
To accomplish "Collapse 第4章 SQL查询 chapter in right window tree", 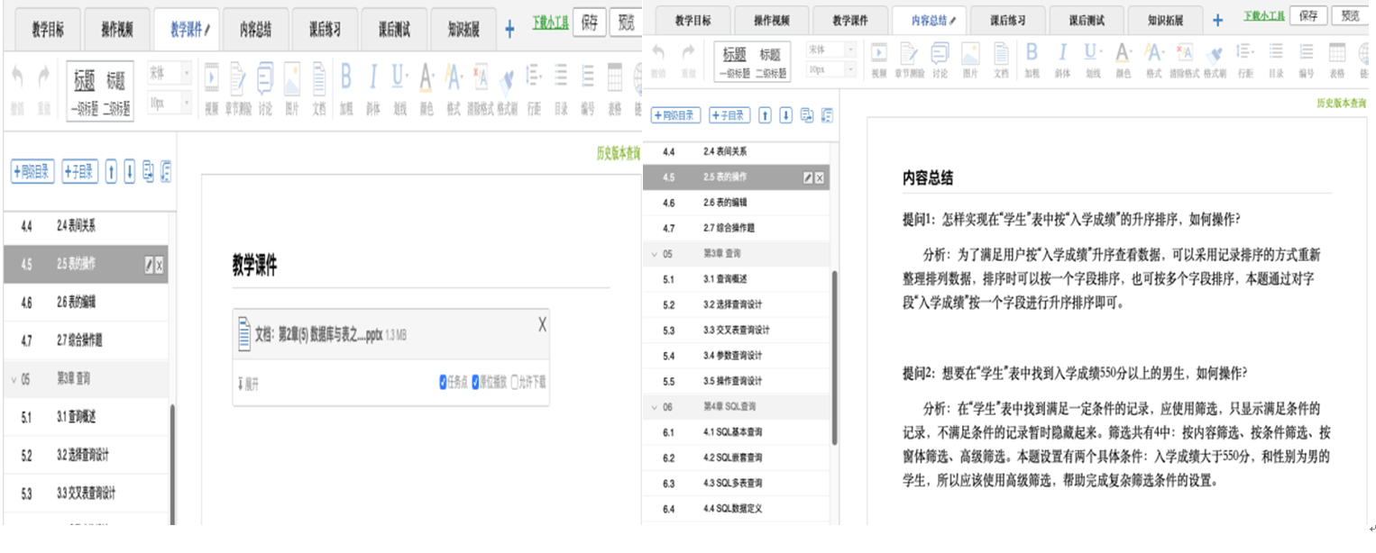I will pyautogui.click(x=654, y=407).
